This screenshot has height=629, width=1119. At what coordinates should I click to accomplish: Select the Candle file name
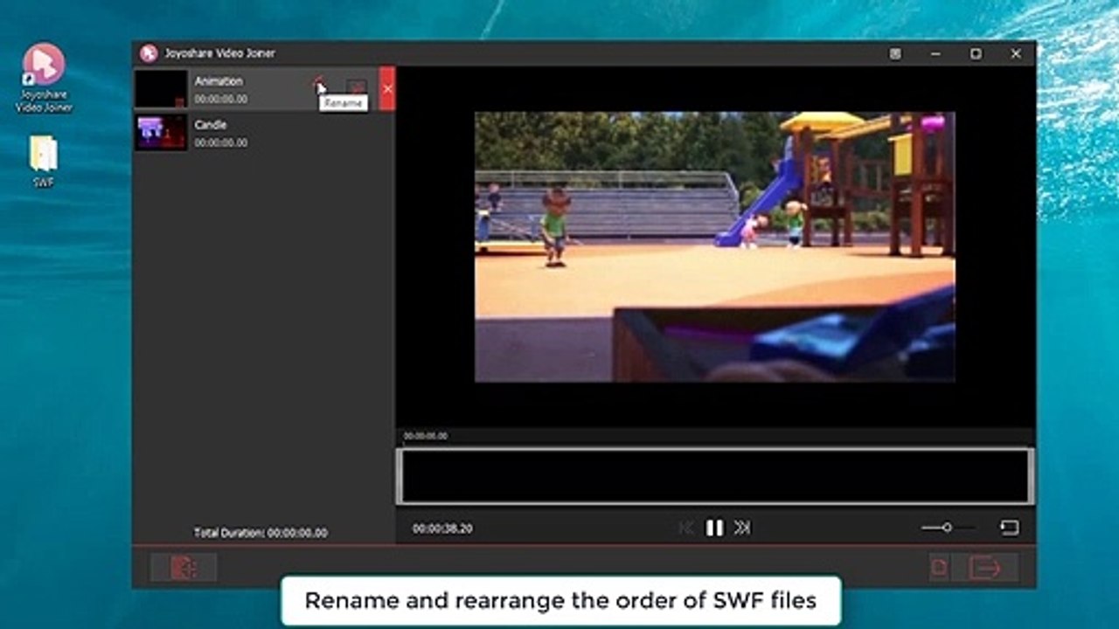click(211, 125)
